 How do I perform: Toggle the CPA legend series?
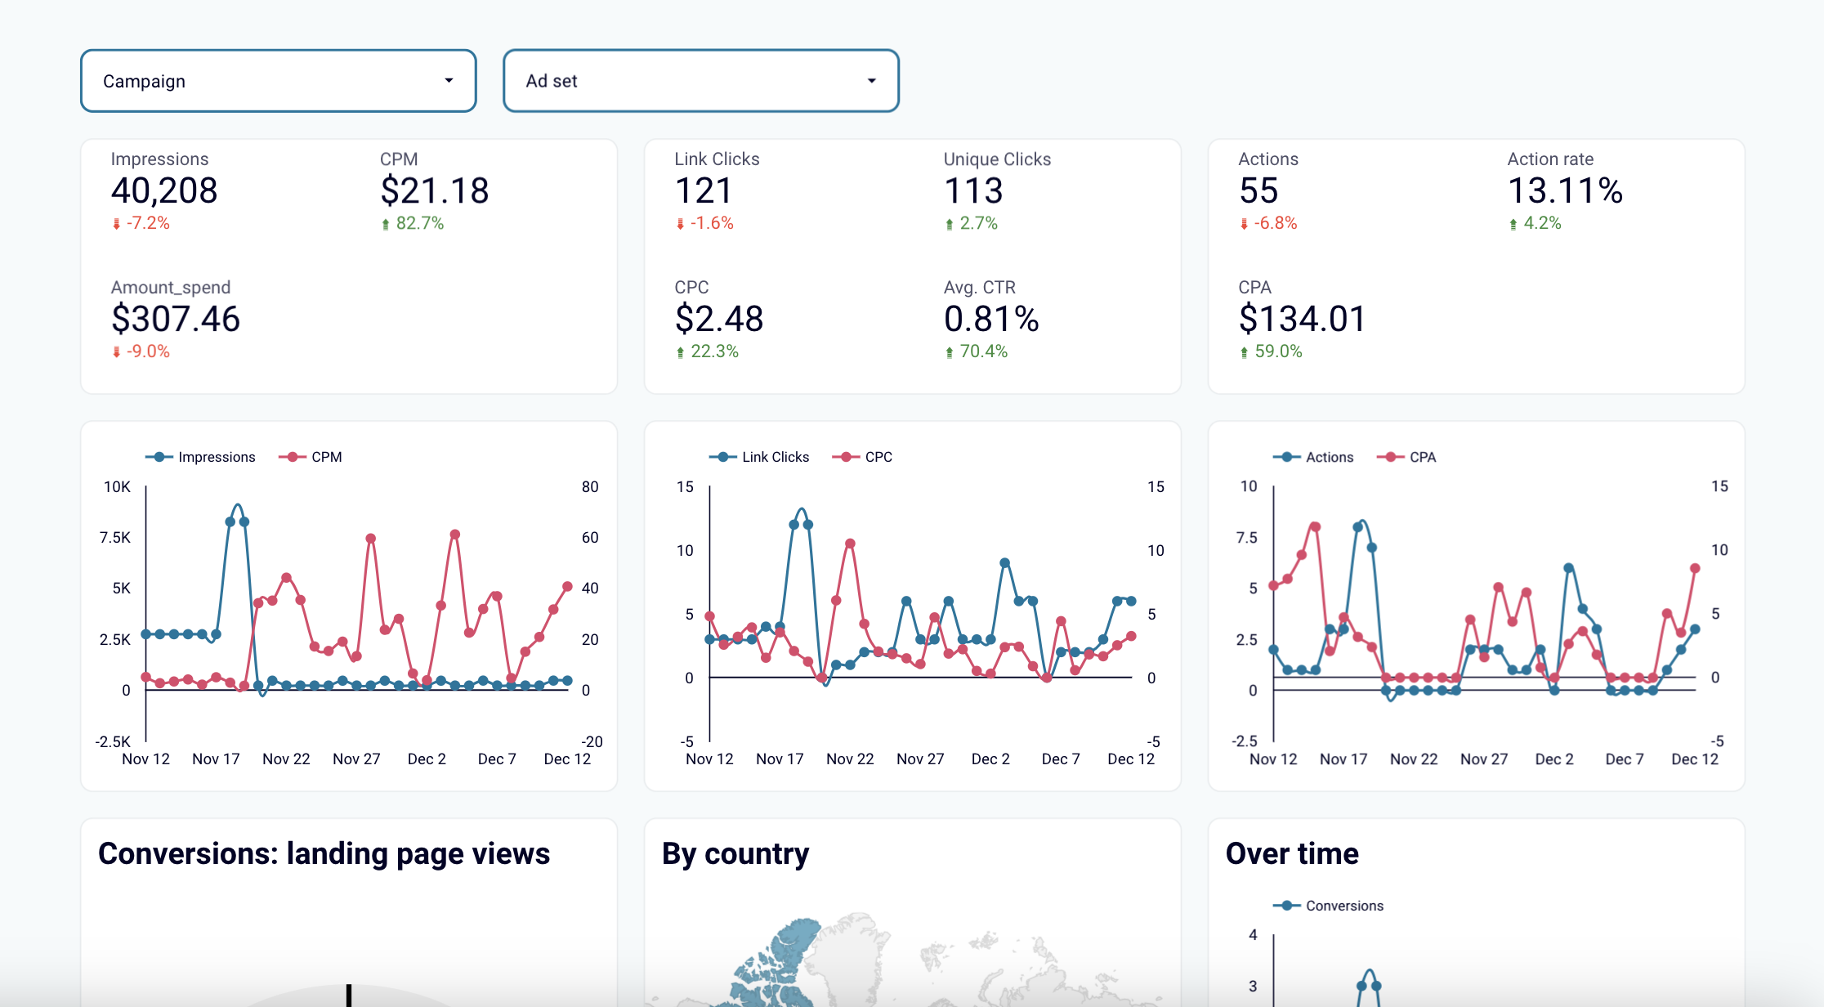coord(1406,457)
